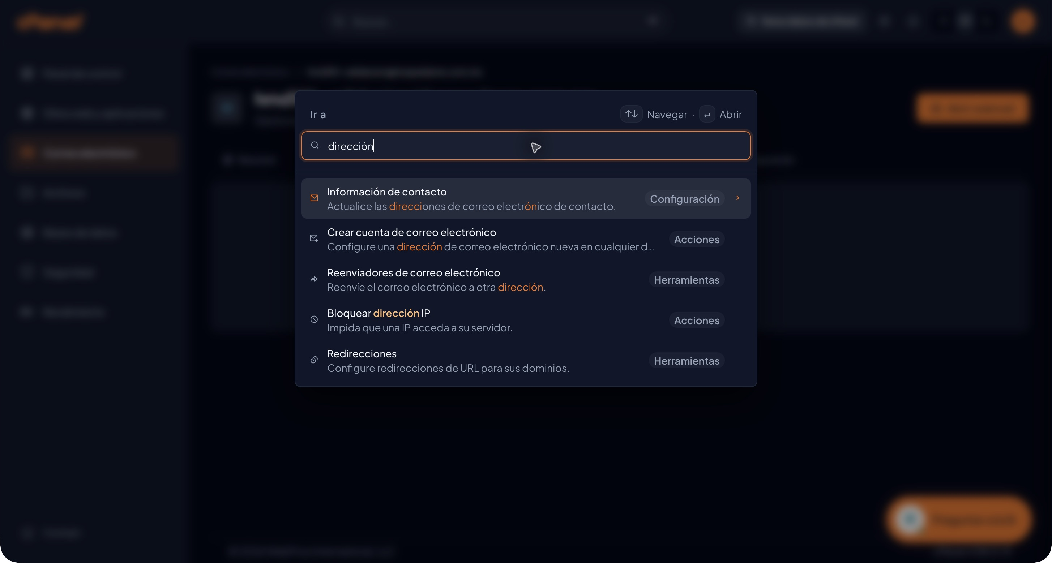Click the up-down arrows Navegar key icon
Viewport: 1052px width, 563px height.
click(631, 114)
